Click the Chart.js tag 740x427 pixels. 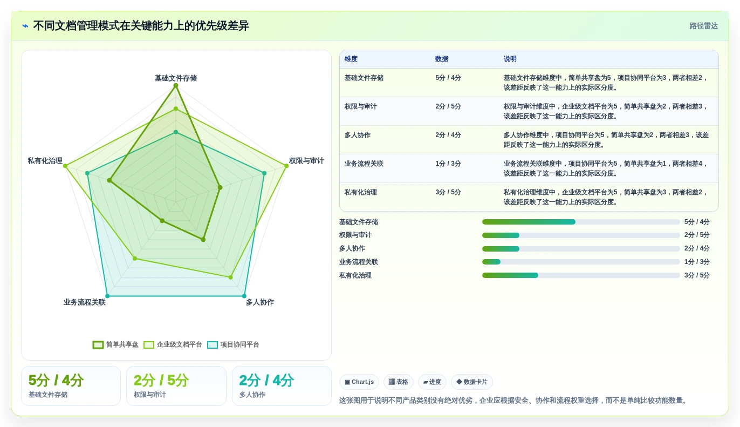pyautogui.click(x=359, y=382)
